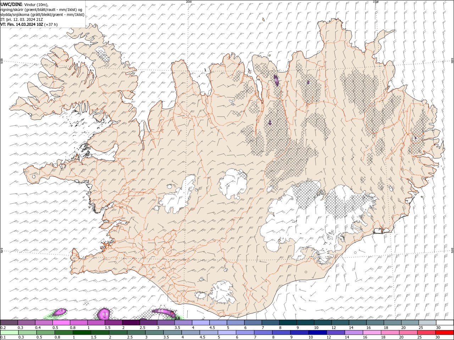Click the dark mauve 0.2–0.3 legend swatch
Image resolution: width=454 pixels, height=340 pixels.
9,323
